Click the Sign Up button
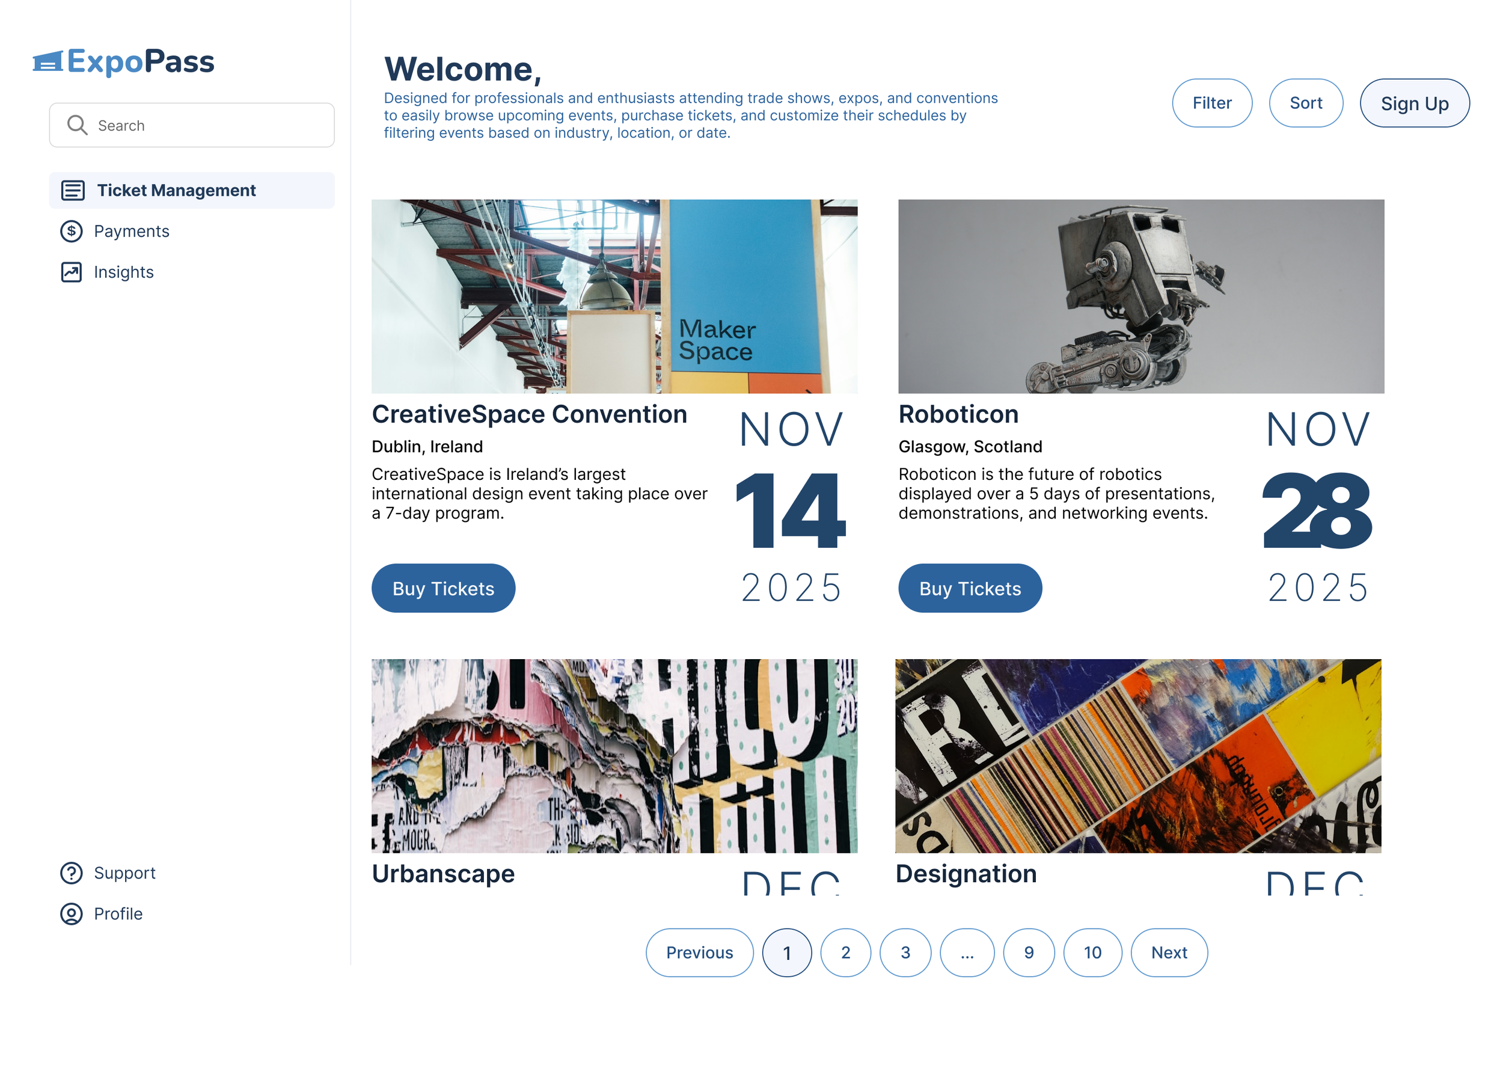The width and height of the screenshot is (1503, 1068). 1414,103
